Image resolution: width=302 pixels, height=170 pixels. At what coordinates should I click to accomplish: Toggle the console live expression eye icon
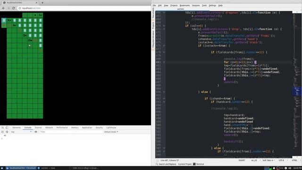[x=36, y=132]
